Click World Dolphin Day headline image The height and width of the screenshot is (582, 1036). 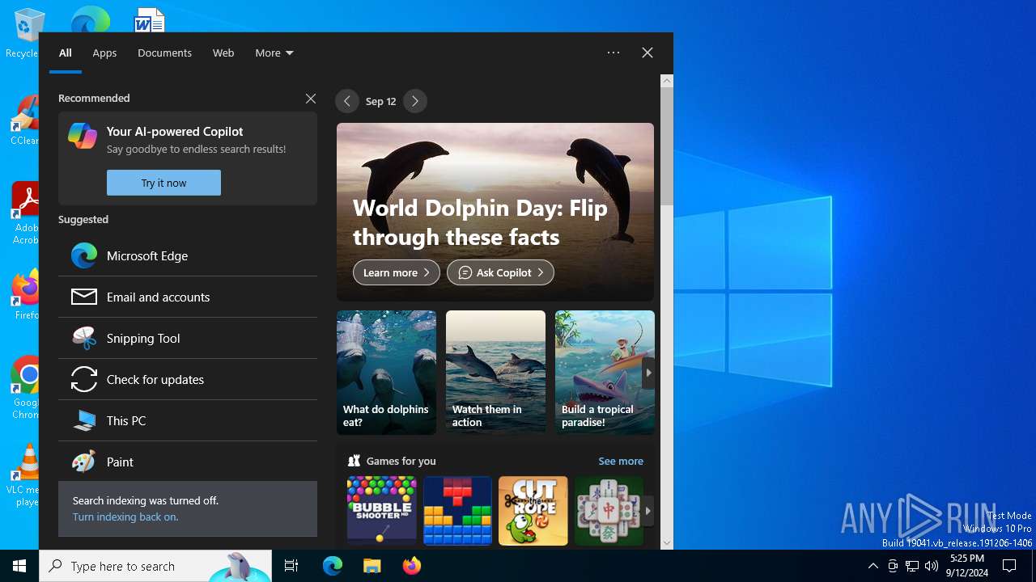495,212
